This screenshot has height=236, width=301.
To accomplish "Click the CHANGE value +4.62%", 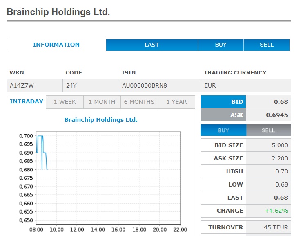I will [x=276, y=211].
